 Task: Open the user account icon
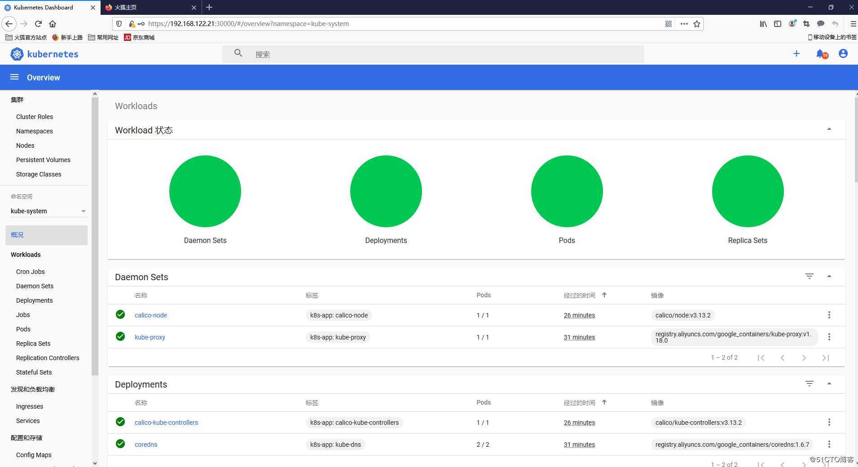click(x=843, y=54)
